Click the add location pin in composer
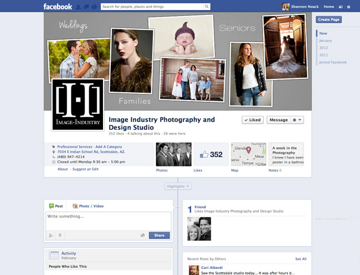The height and width of the screenshot is (275, 360). (60, 235)
